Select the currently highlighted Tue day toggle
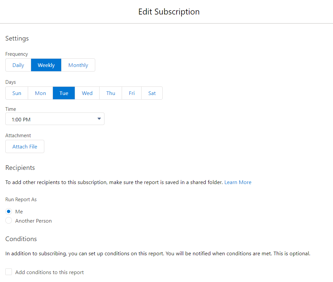 pos(63,93)
